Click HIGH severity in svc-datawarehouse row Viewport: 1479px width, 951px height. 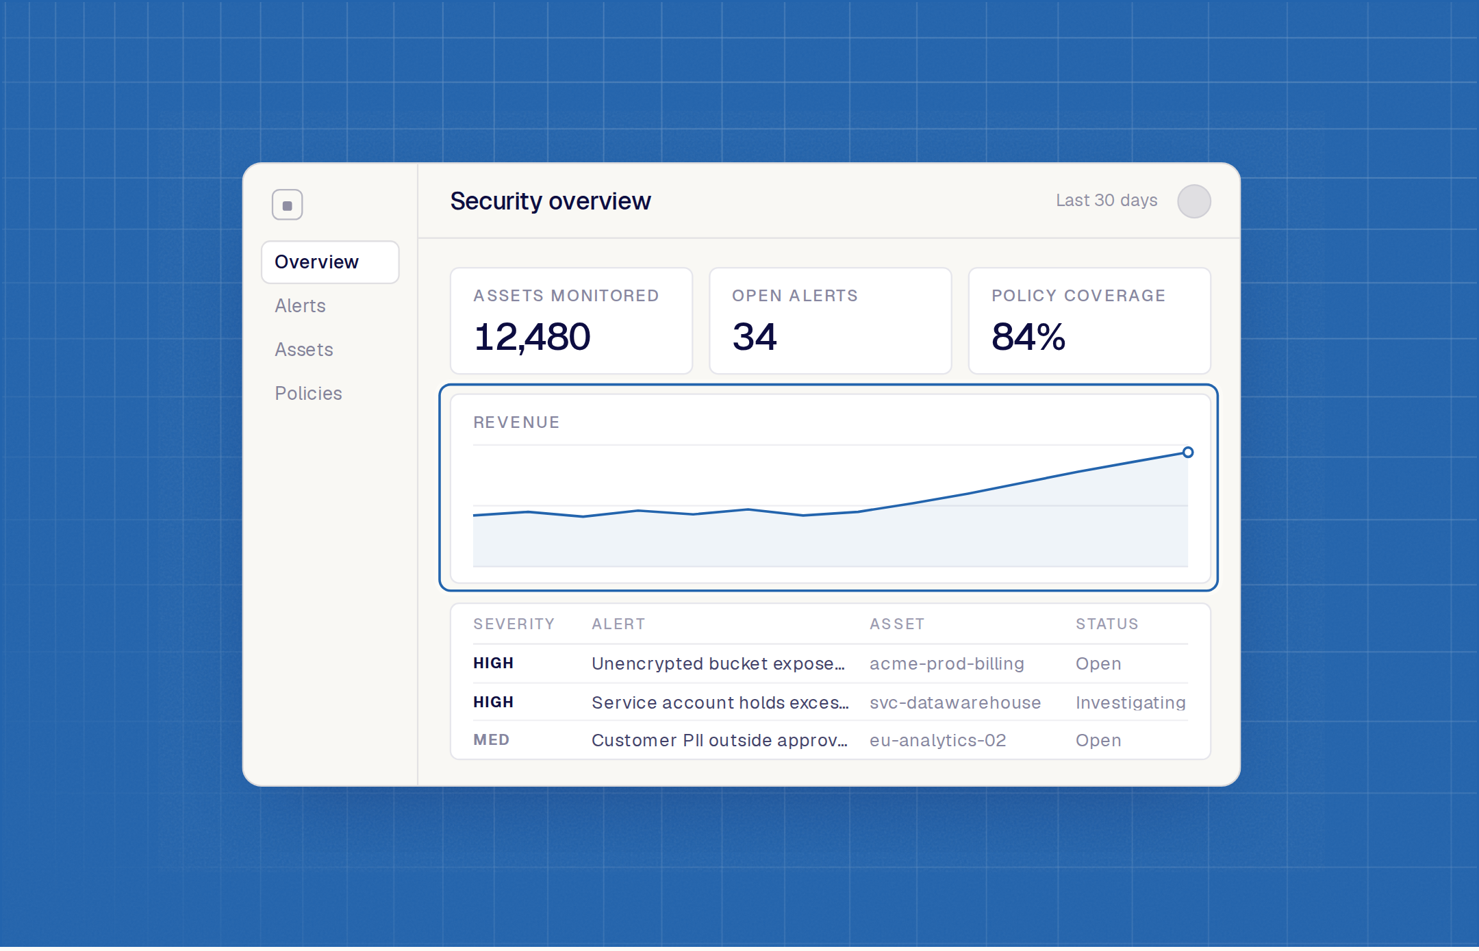(493, 702)
